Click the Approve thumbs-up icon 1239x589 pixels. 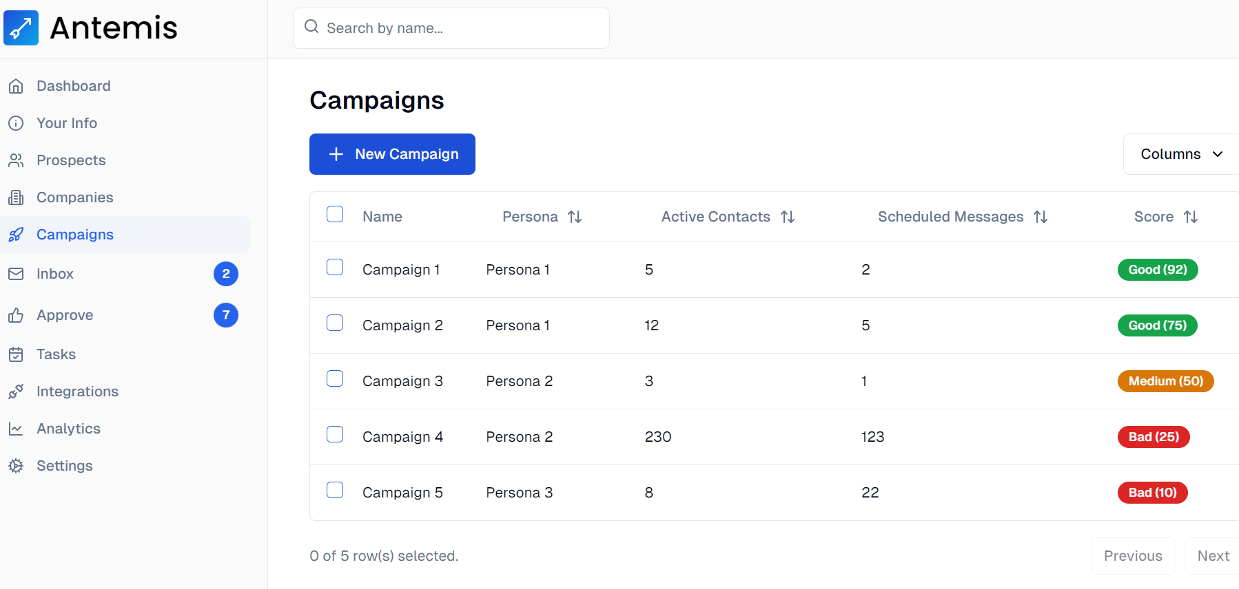[16, 315]
